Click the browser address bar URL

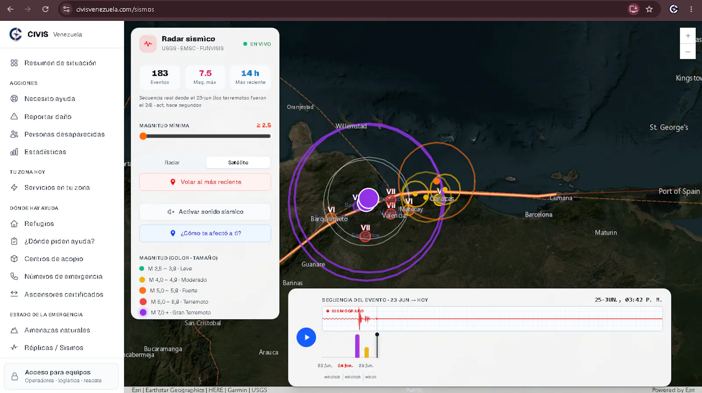click(115, 9)
